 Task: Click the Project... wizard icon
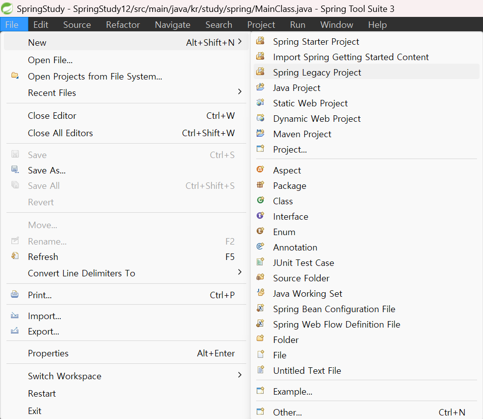260,149
